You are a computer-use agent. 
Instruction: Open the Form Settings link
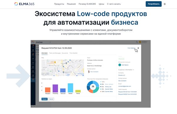click(131, 48)
